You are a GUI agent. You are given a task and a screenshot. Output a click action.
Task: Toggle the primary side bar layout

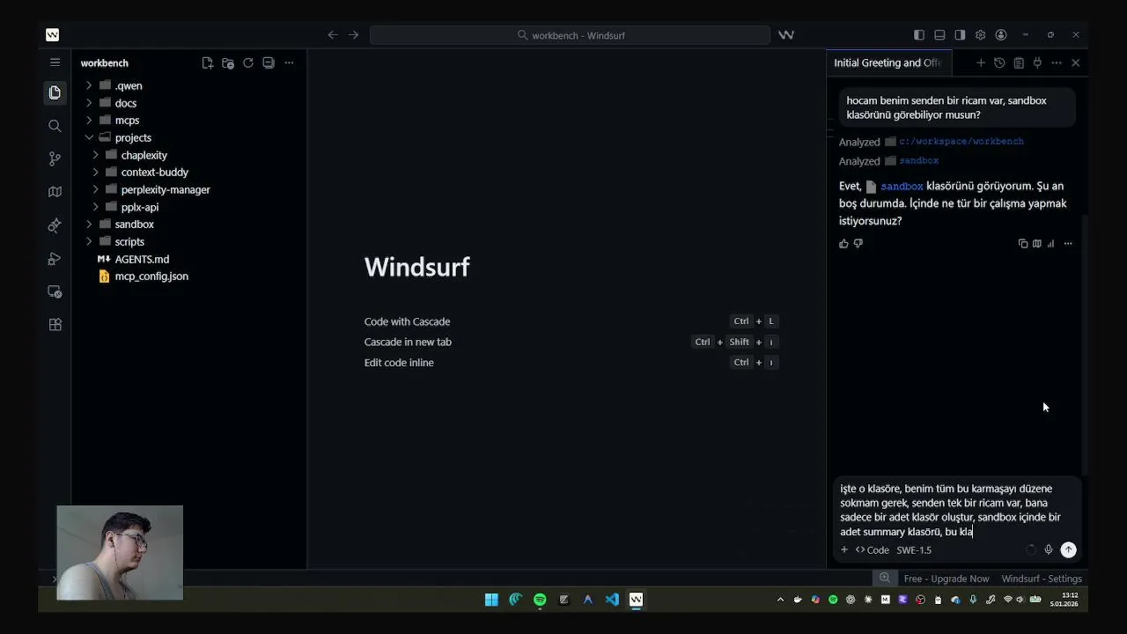tap(919, 35)
